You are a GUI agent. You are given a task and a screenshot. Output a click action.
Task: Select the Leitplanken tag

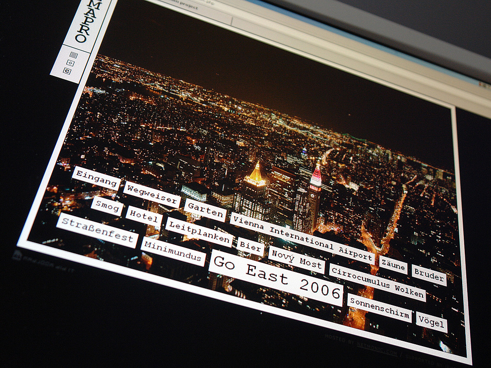[x=199, y=232]
